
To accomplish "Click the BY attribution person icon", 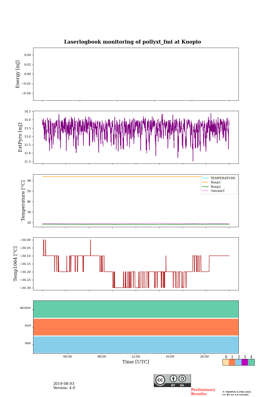I will (173, 379).
